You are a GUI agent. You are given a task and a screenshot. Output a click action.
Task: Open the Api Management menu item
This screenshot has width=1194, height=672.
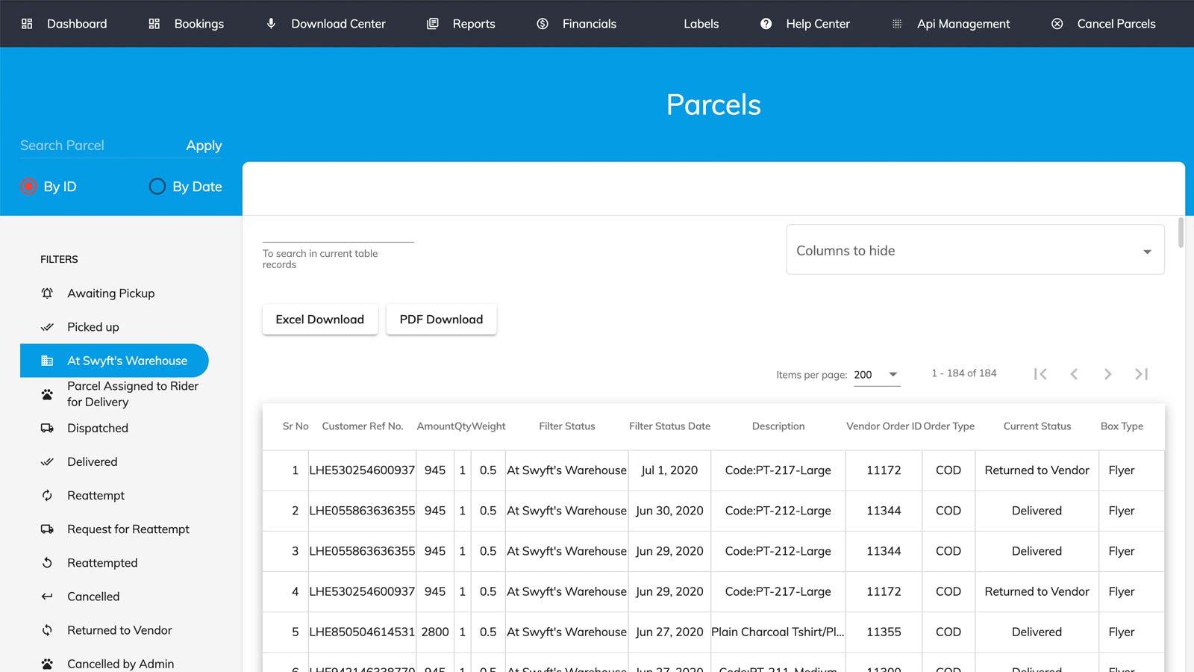click(x=951, y=24)
